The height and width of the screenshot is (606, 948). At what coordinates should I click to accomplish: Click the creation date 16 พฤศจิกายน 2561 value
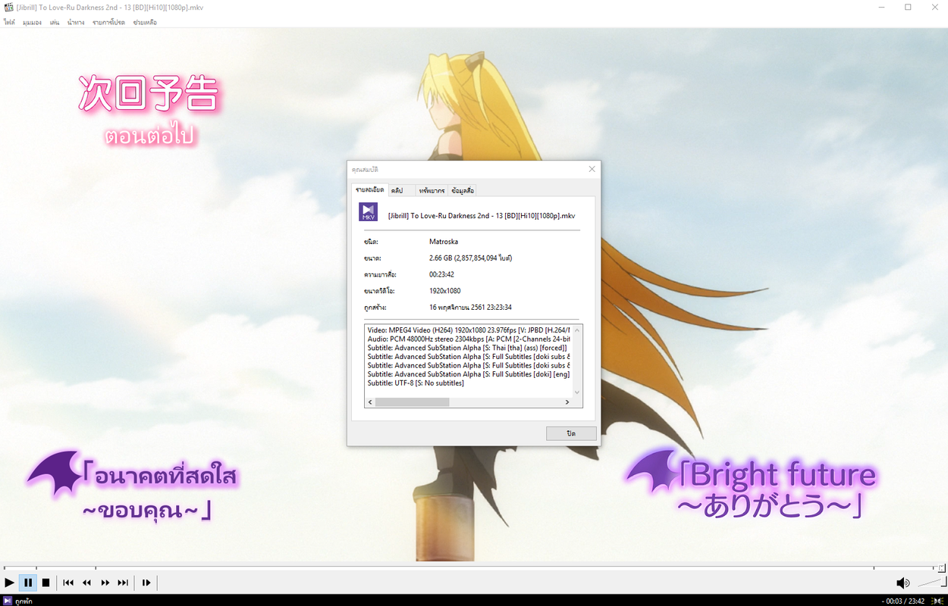pyautogui.click(x=470, y=308)
